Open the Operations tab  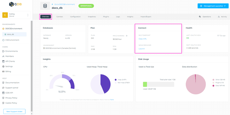point(207,17)
